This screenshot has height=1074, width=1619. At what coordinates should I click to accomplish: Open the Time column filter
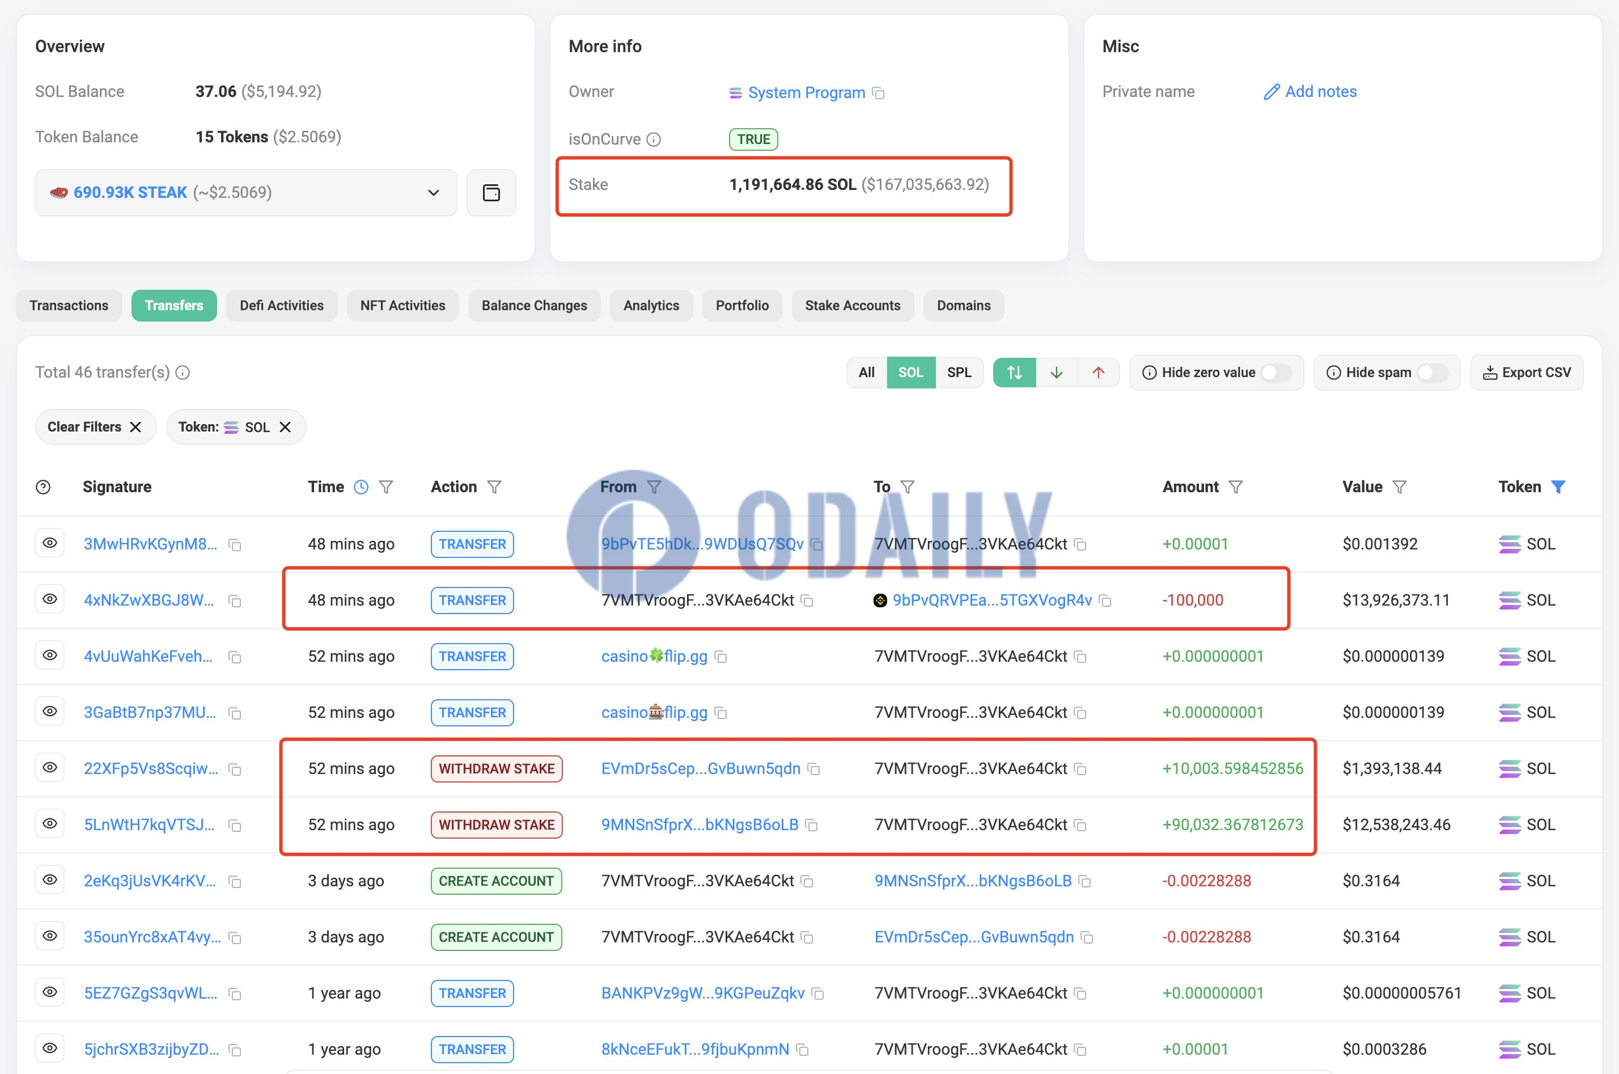[x=386, y=487]
